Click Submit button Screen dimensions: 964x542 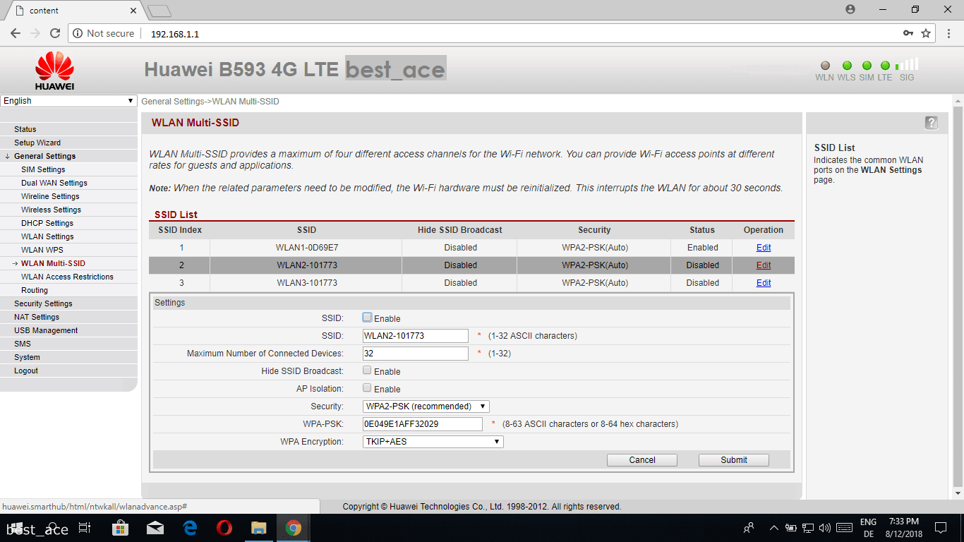[733, 460]
